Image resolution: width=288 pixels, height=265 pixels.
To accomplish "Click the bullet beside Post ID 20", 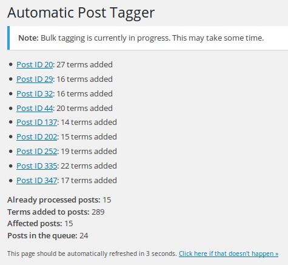I will pos(11,65).
